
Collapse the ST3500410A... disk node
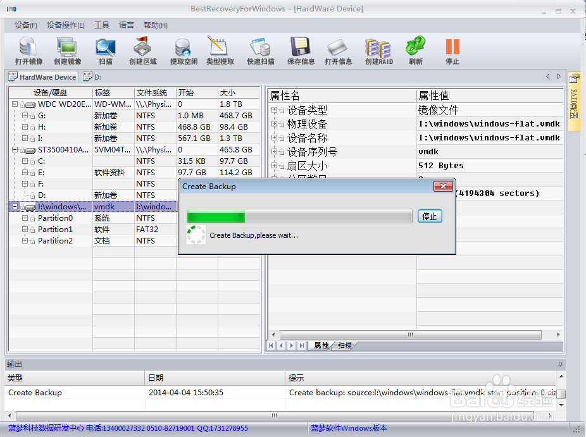click(x=15, y=150)
